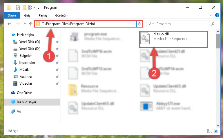Navigate back with the left arrow
The height and width of the screenshot is (138, 223).
(x=9, y=24)
